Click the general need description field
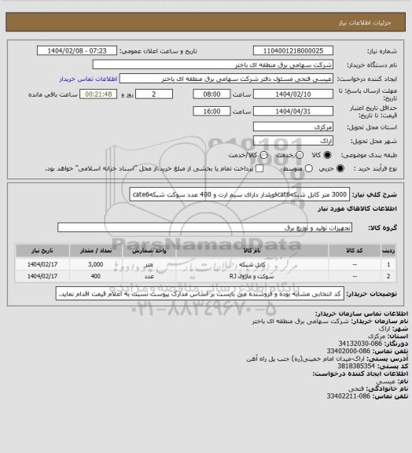Viewport: 412px width, 453px height. (240, 194)
